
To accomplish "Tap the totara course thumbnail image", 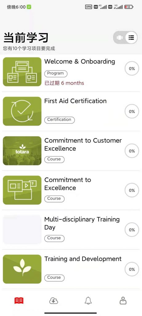I will pyautogui.click(x=22, y=151).
